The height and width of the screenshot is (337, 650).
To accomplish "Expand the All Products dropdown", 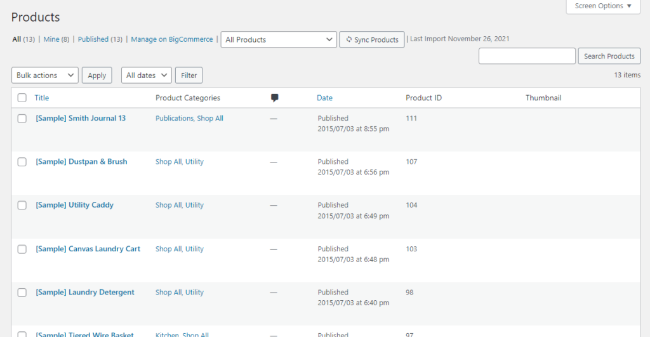I will point(279,39).
